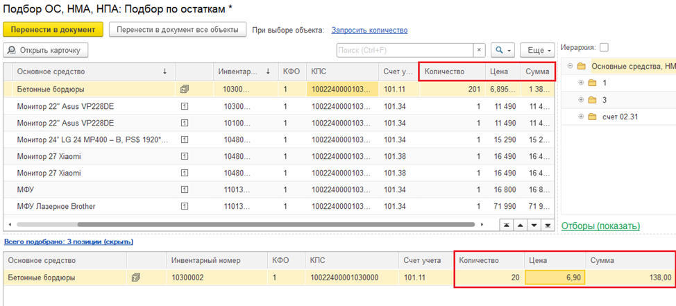676x306 pixels.
Task: Click the inventory number 10300002
Action: coord(189,278)
